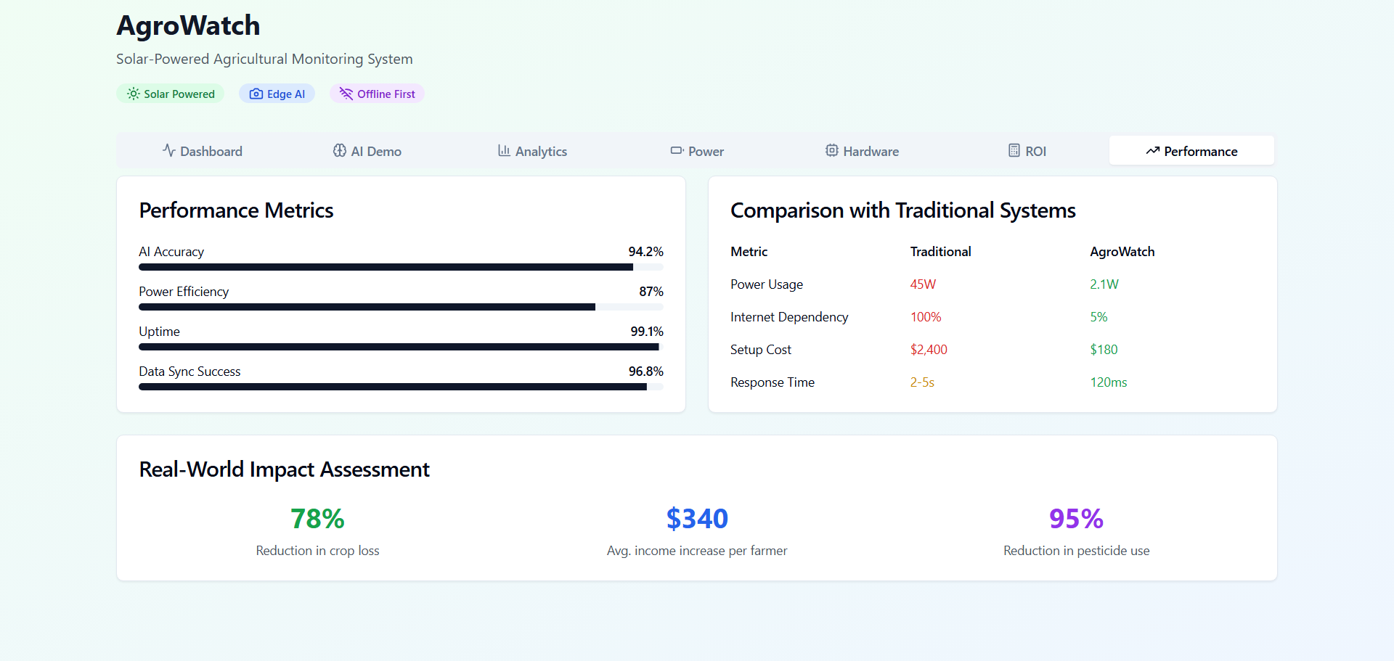1394x661 pixels.
Task: Click the bar chart icon beside Analytics
Action: click(x=504, y=150)
